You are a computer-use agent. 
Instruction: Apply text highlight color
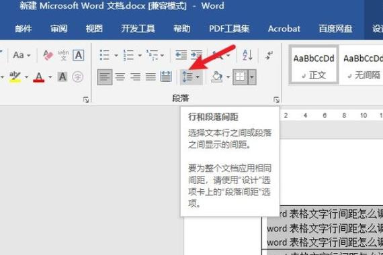15,77
